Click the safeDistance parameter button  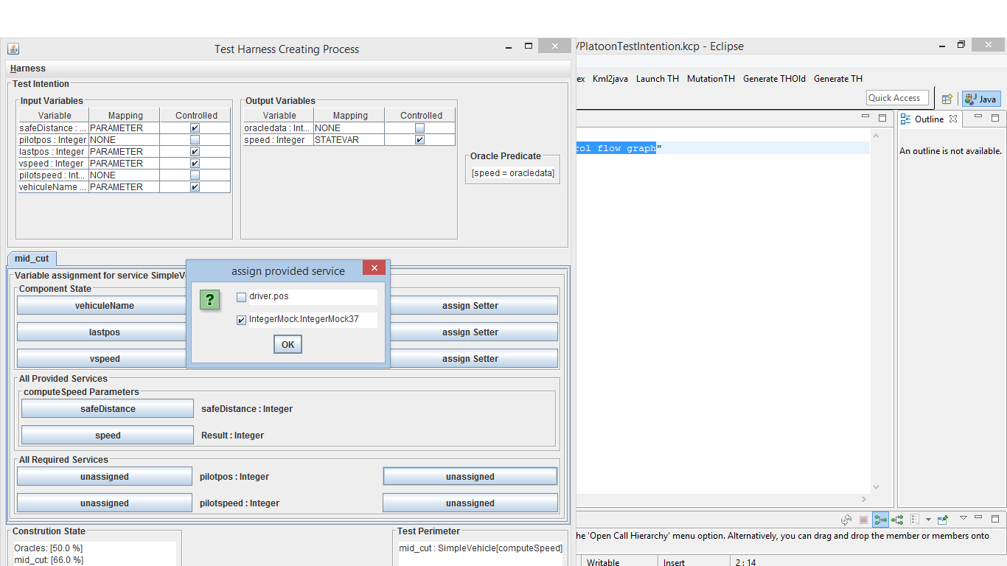pos(108,408)
